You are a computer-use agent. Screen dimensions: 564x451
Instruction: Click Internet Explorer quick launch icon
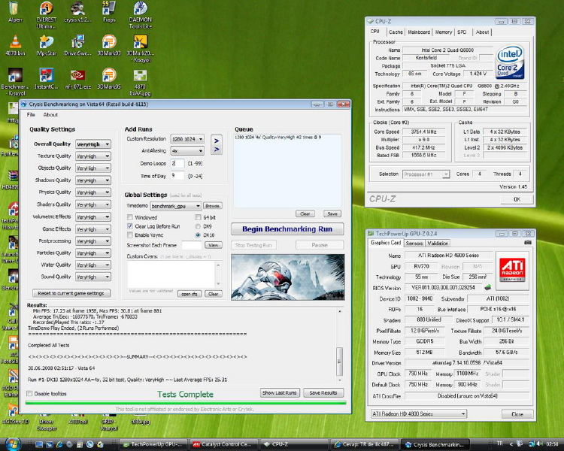[x=59, y=444]
